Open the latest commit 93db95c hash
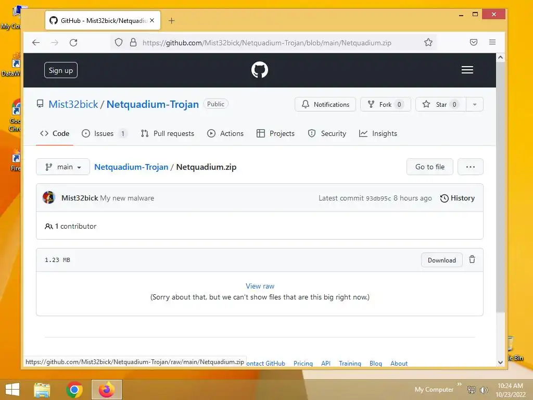 point(378,198)
